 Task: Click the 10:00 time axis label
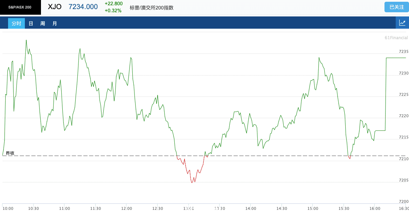point(8,208)
